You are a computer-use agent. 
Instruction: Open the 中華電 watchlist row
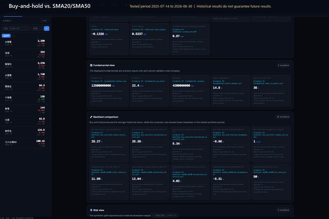[25, 99]
